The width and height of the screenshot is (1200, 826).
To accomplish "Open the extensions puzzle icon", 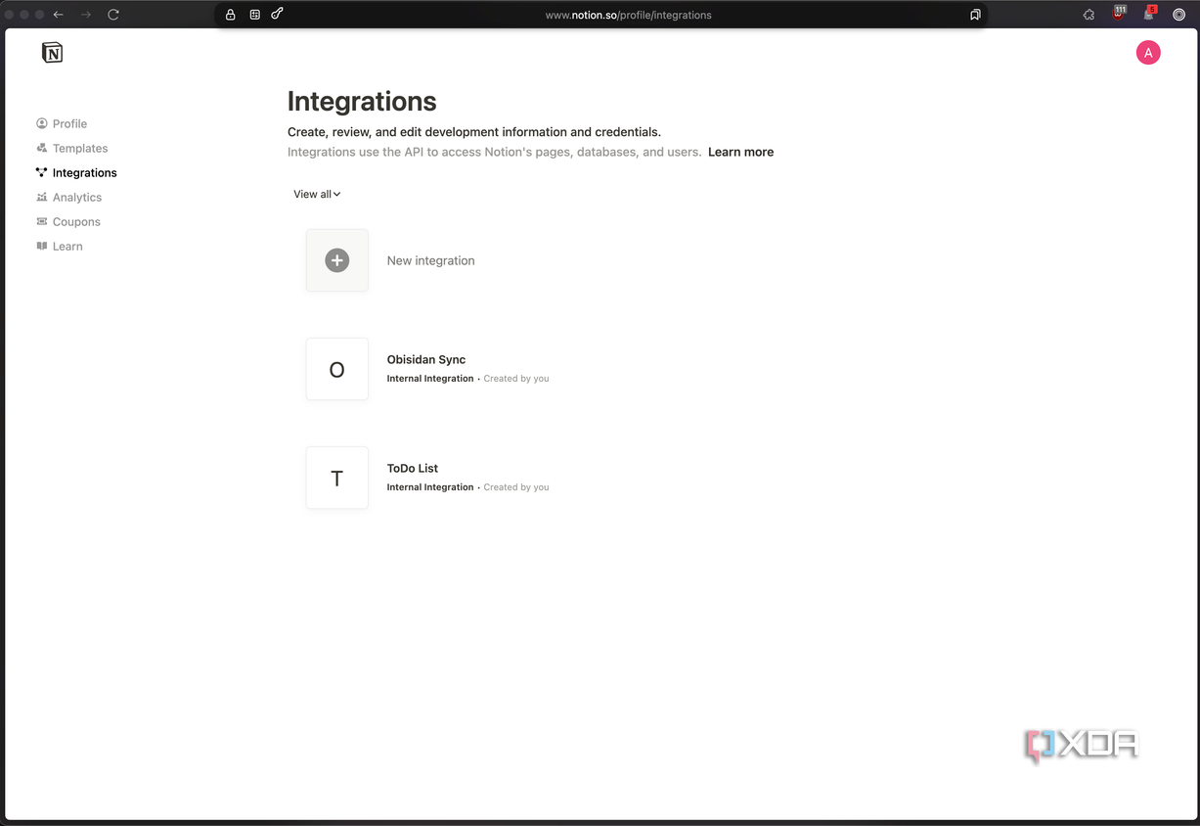I will click(1089, 15).
